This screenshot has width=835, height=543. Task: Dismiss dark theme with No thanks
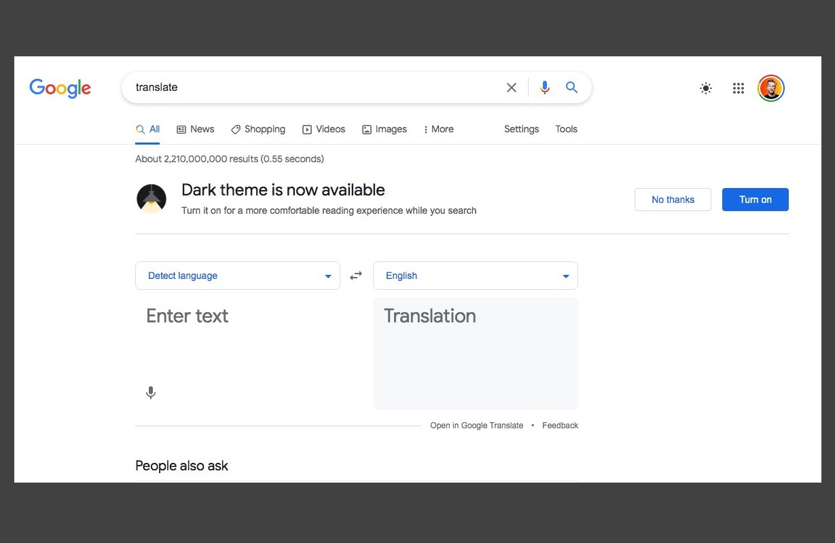(673, 199)
